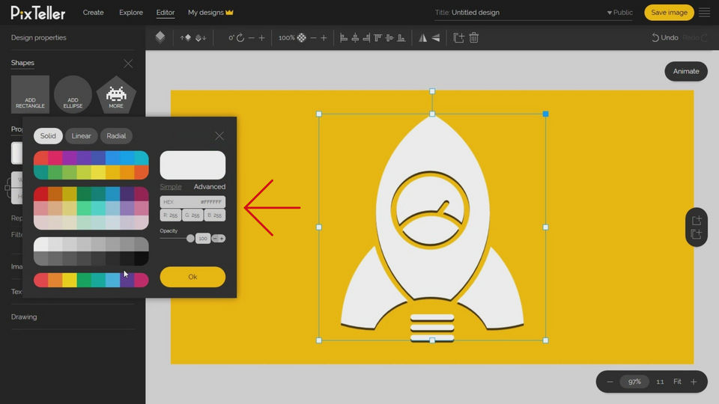Set canvas zoom to 1:1

pos(660,382)
